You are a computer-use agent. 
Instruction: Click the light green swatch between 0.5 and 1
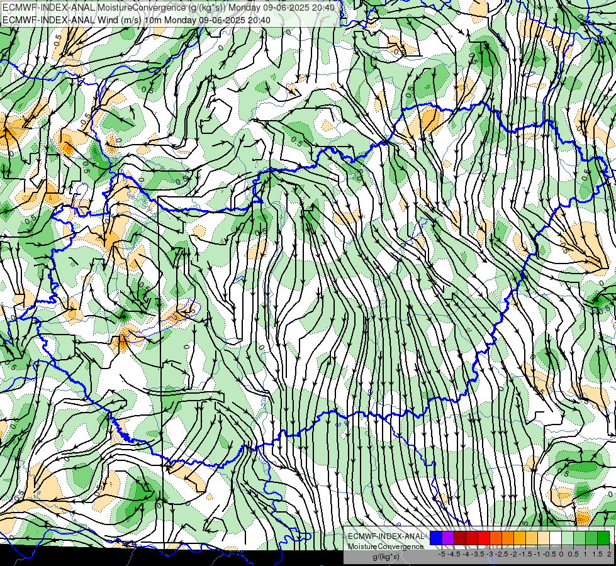580,538
